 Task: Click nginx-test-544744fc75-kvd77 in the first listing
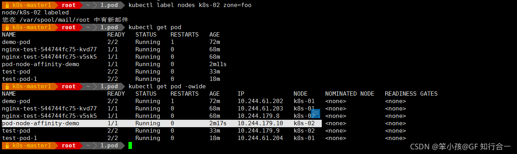tap(49, 49)
